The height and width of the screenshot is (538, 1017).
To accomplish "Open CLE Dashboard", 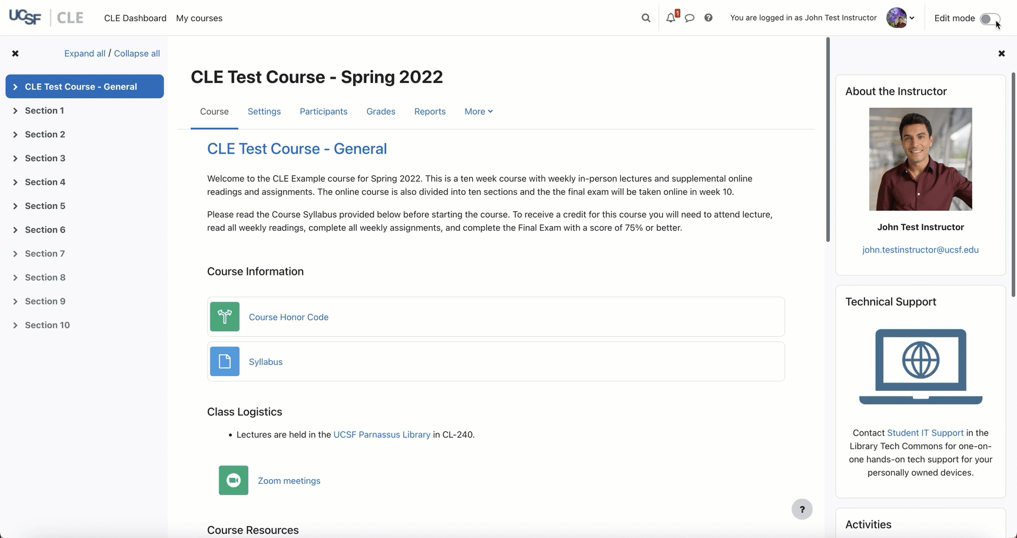I will pyautogui.click(x=135, y=18).
